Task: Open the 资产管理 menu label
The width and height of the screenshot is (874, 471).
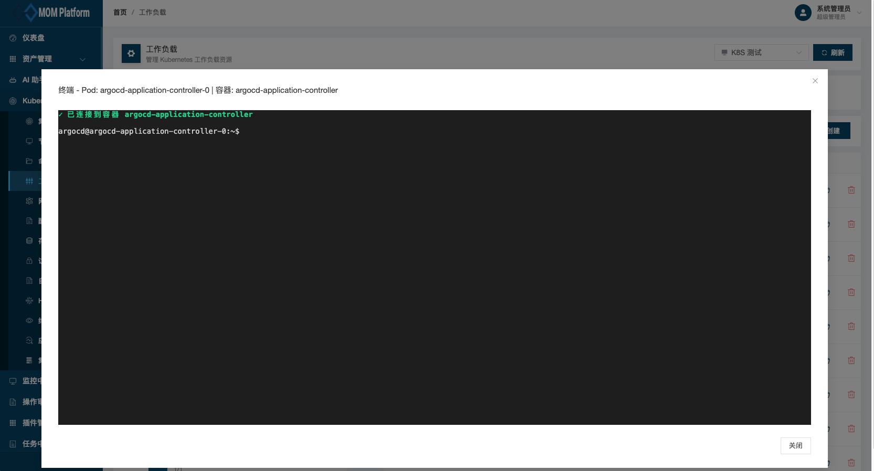Action: point(37,59)
